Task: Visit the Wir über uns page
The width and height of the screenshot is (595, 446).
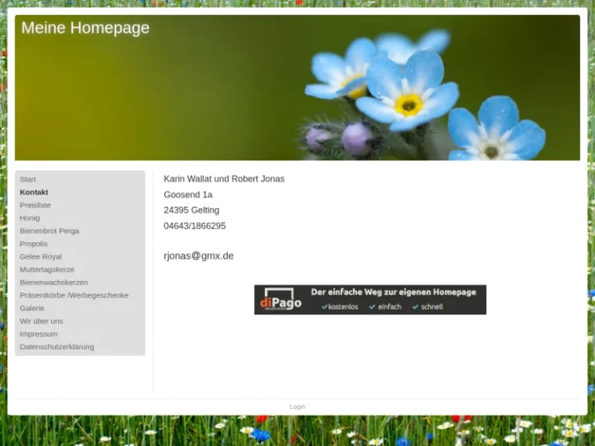Action: tap(42, 321)
